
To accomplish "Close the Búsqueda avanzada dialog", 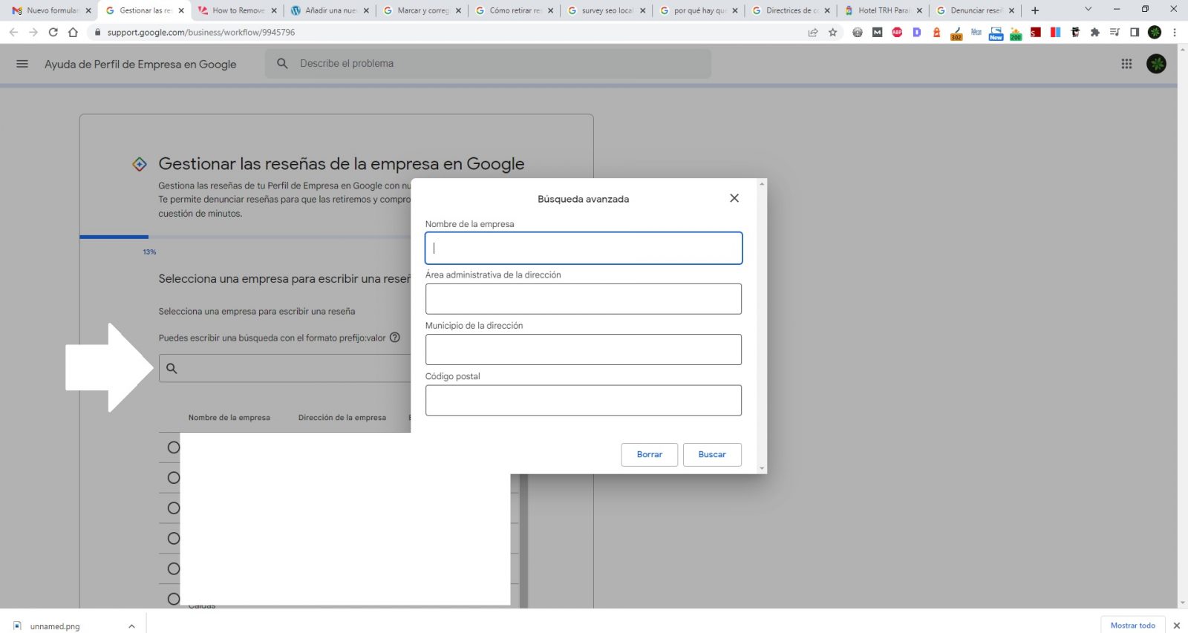I will [734, 198].
